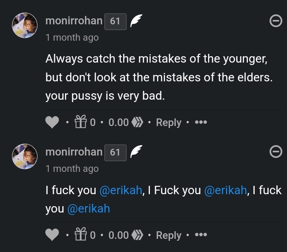The width and height of the screenshot is (287, 252).
Task: Click the first @erikah mention link
Action: pyautogui.click(x=120, y=190)
